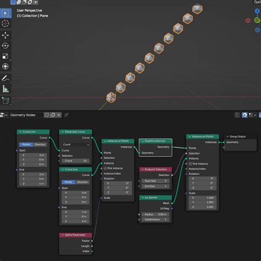Toggle fake user shield for Geometry Nodes
Screen dimensions: 261x261
[x=47, y=115]
